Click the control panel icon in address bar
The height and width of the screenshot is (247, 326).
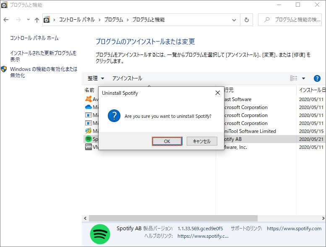coord(47,20)
